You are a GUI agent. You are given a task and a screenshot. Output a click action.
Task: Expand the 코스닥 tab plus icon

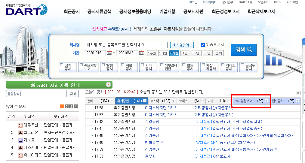click(173, 101)
